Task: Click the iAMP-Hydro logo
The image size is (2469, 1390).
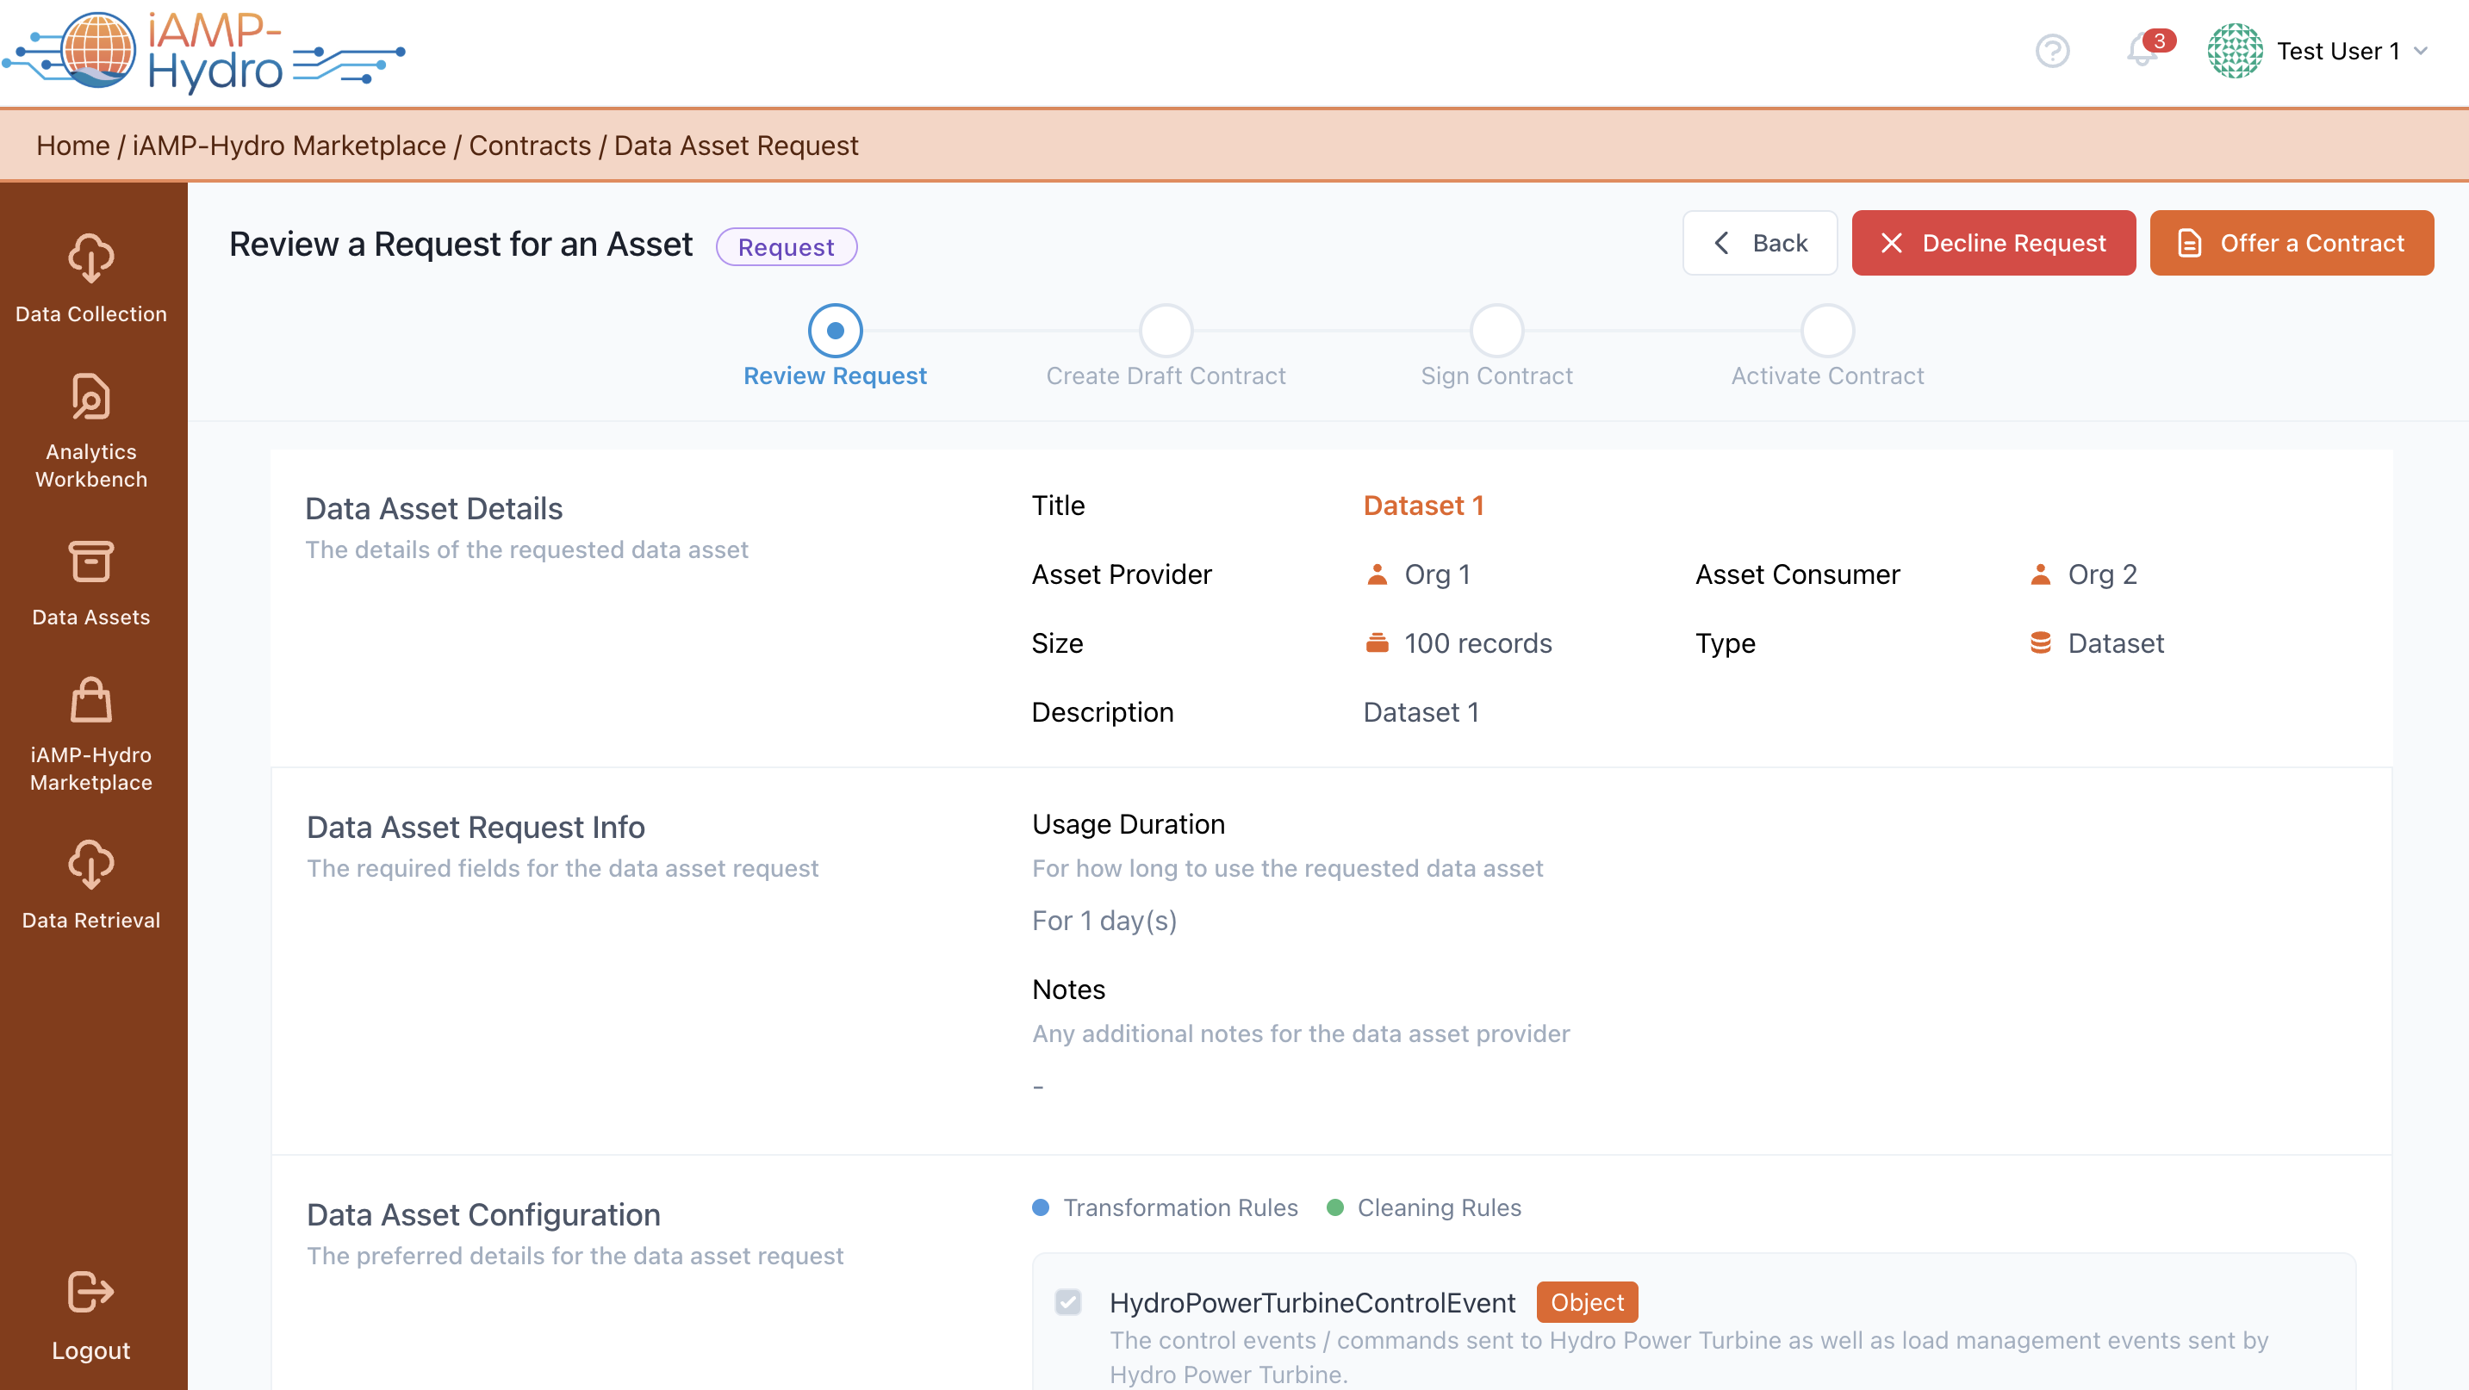Action: (203, 53)
